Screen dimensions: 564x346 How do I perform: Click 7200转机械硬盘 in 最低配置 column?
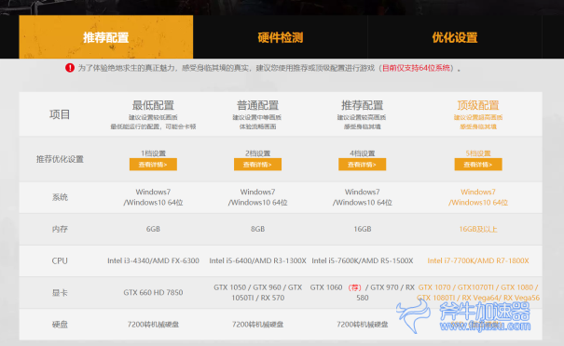point(153,325)
